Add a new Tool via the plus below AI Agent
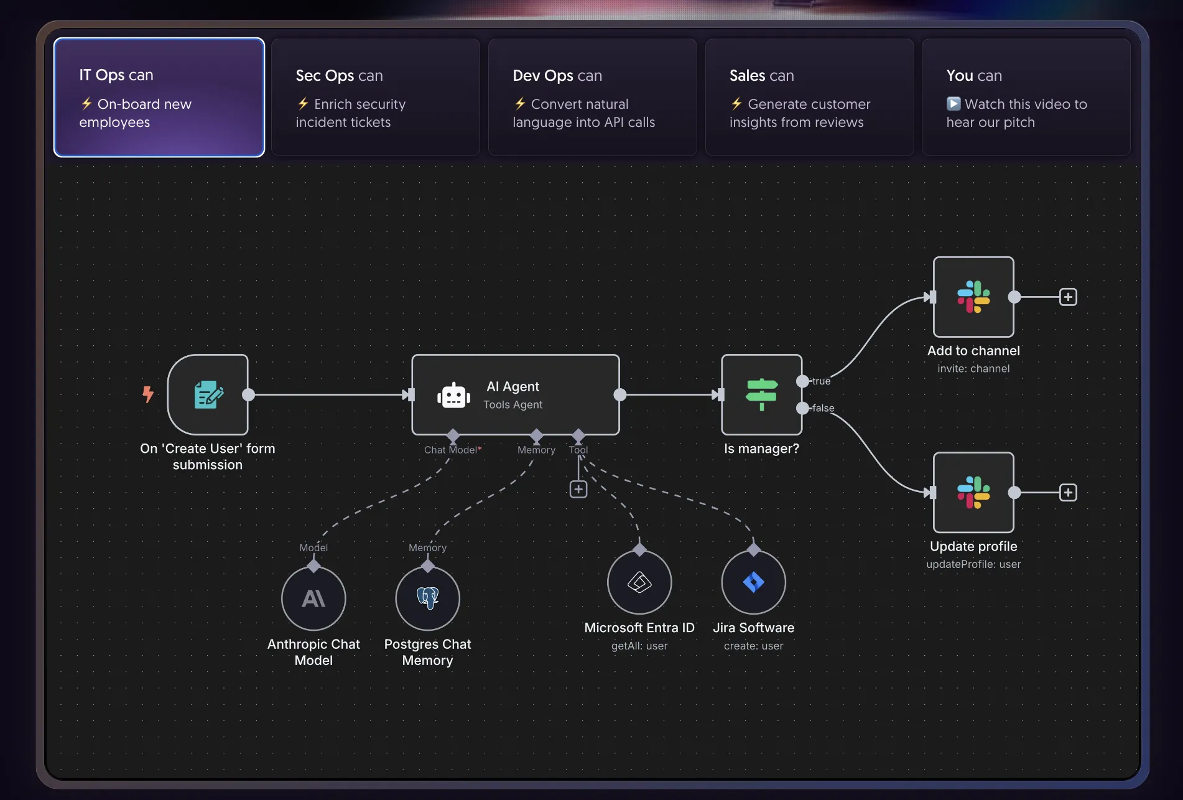 coord(578,490)
